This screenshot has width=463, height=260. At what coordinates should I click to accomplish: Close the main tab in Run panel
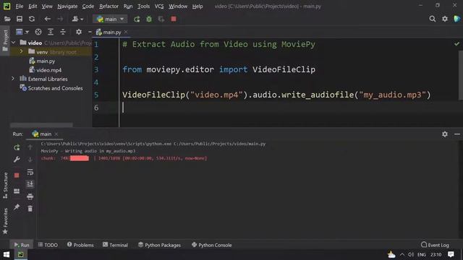point(56,134)
